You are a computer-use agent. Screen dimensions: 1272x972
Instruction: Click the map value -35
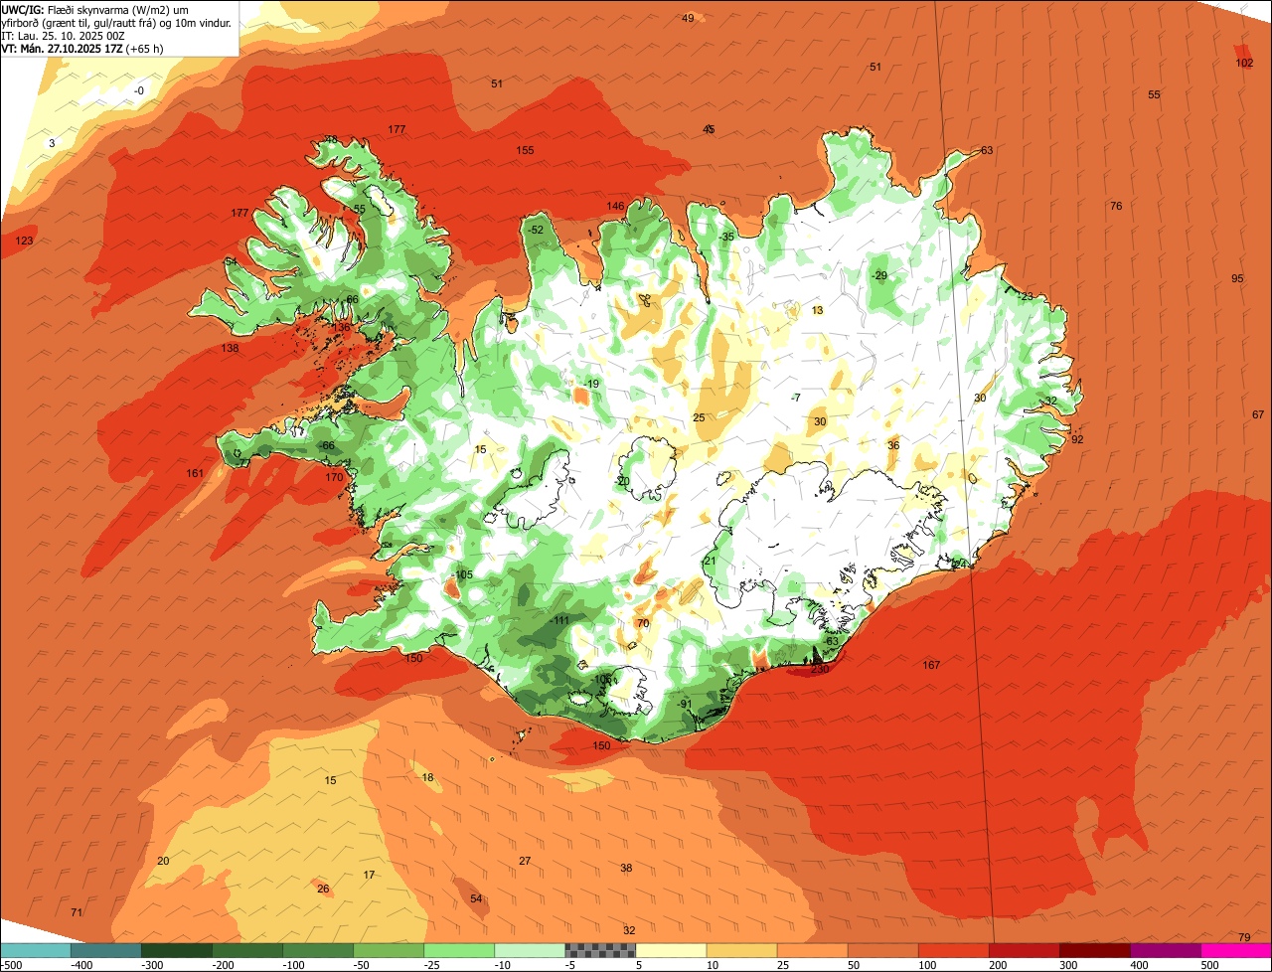click(726, 237)
